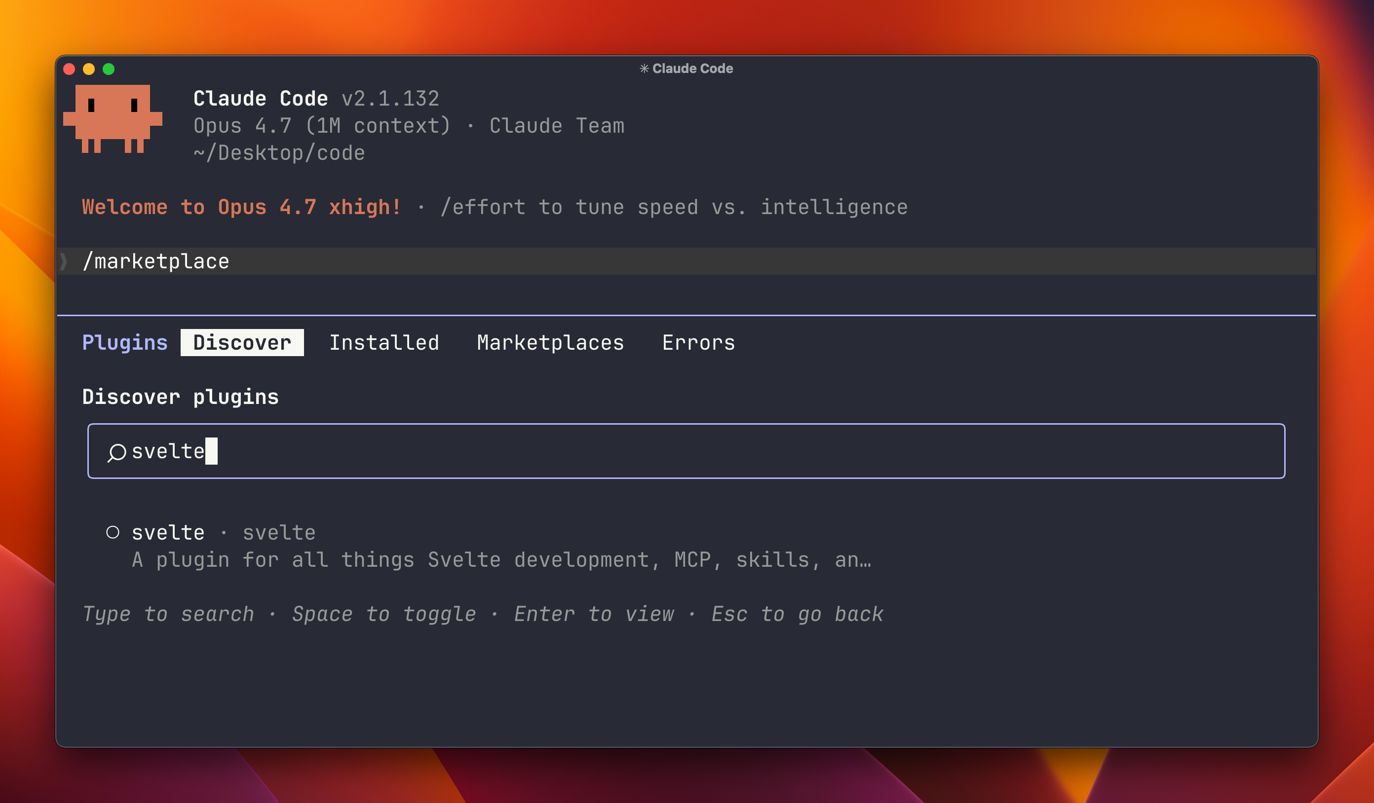Switch to the Discover tab
This screenshot has height=803, width=1374.
pos(242,343)
